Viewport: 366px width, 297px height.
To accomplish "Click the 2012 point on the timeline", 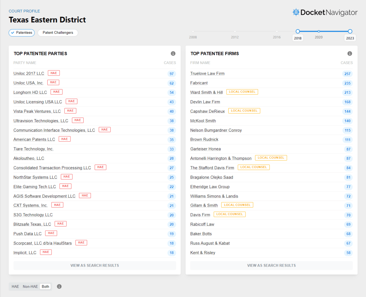I will (x=235, y=31).
